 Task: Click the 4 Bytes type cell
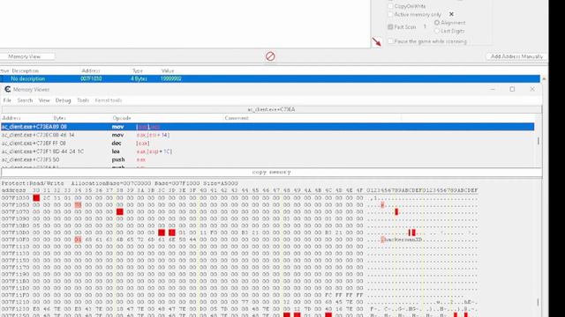(x=139, y=78)
